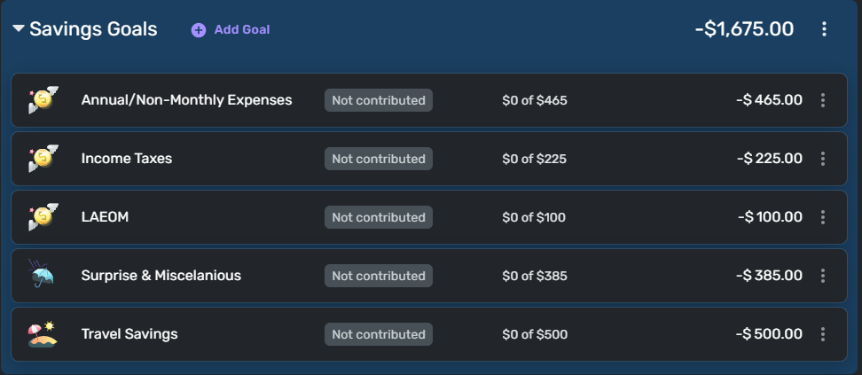Open the Income Taxes three-dot menu
This screenshot has height=375, width=862.
coord(823,159)
